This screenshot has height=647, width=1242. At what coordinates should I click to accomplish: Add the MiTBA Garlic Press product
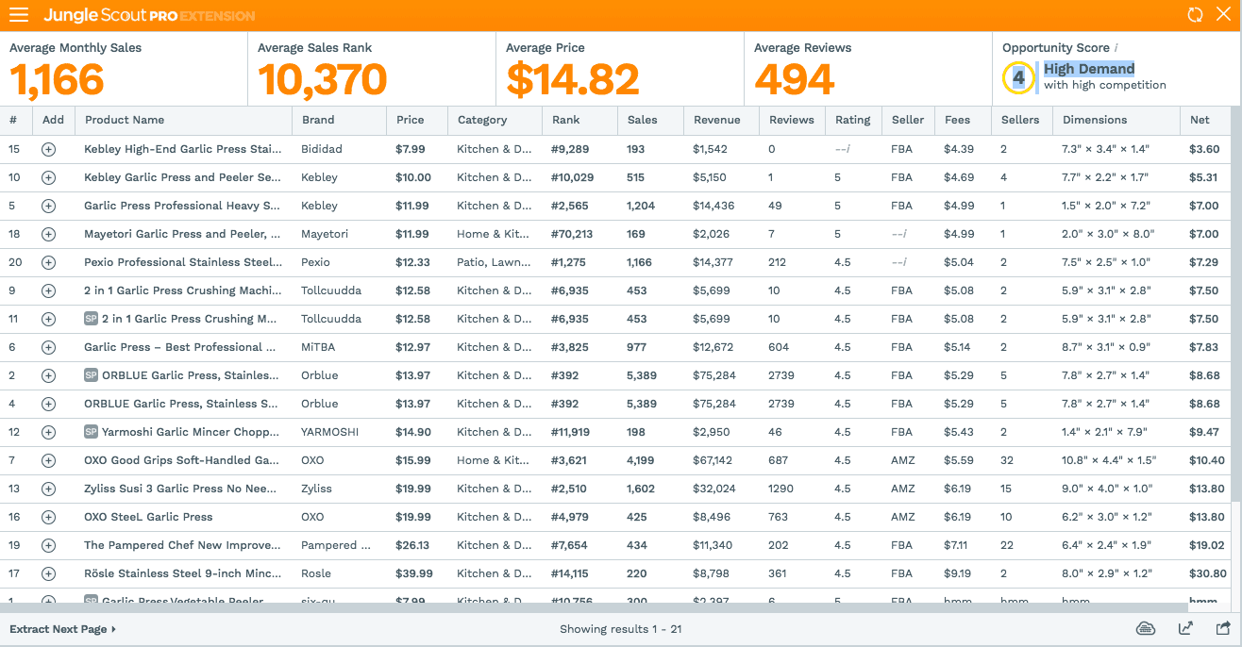(x=48, y=347)
